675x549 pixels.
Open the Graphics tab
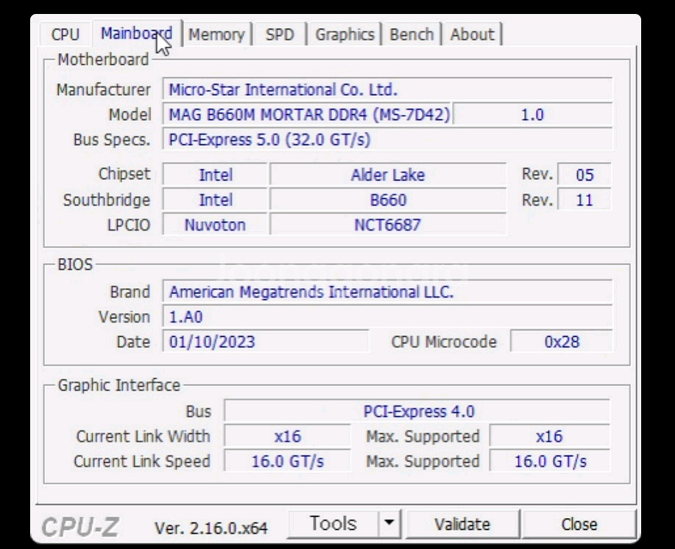coord(344,35)
